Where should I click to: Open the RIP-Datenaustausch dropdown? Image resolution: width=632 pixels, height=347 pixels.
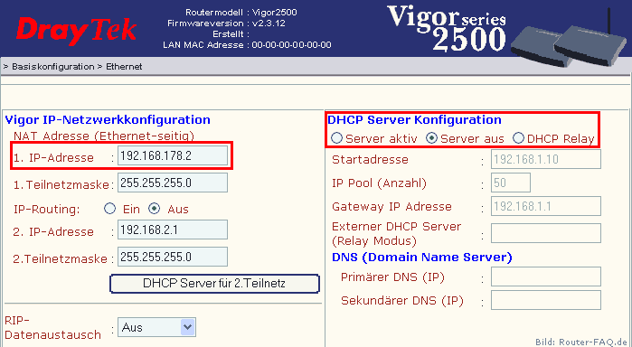(156, 327)
